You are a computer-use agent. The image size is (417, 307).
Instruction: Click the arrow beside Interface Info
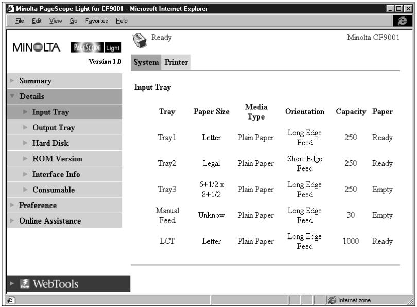[25, 174]
